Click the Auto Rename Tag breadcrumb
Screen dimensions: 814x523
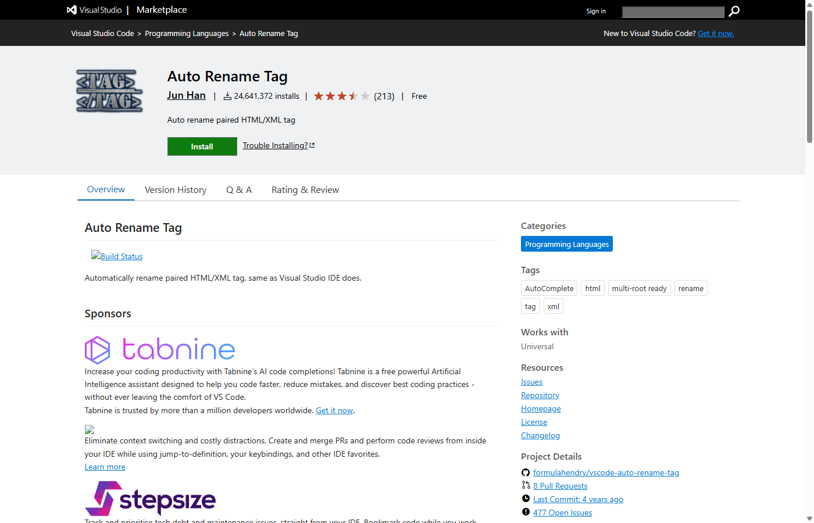[x=269, y=33]
